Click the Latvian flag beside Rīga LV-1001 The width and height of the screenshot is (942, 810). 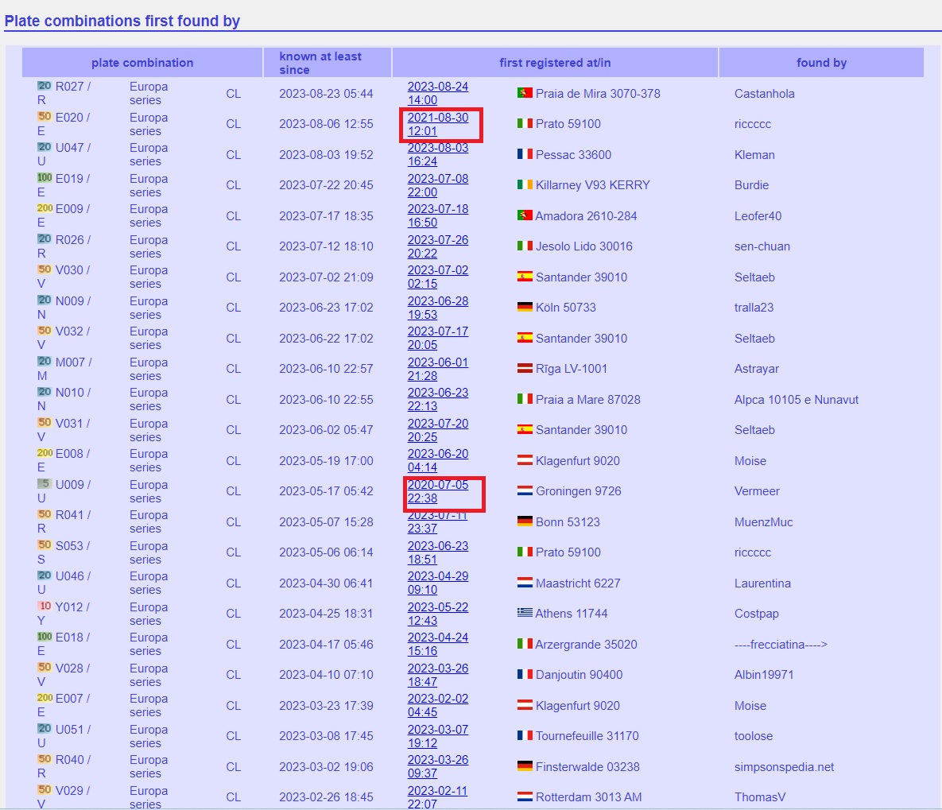[525, 368]
